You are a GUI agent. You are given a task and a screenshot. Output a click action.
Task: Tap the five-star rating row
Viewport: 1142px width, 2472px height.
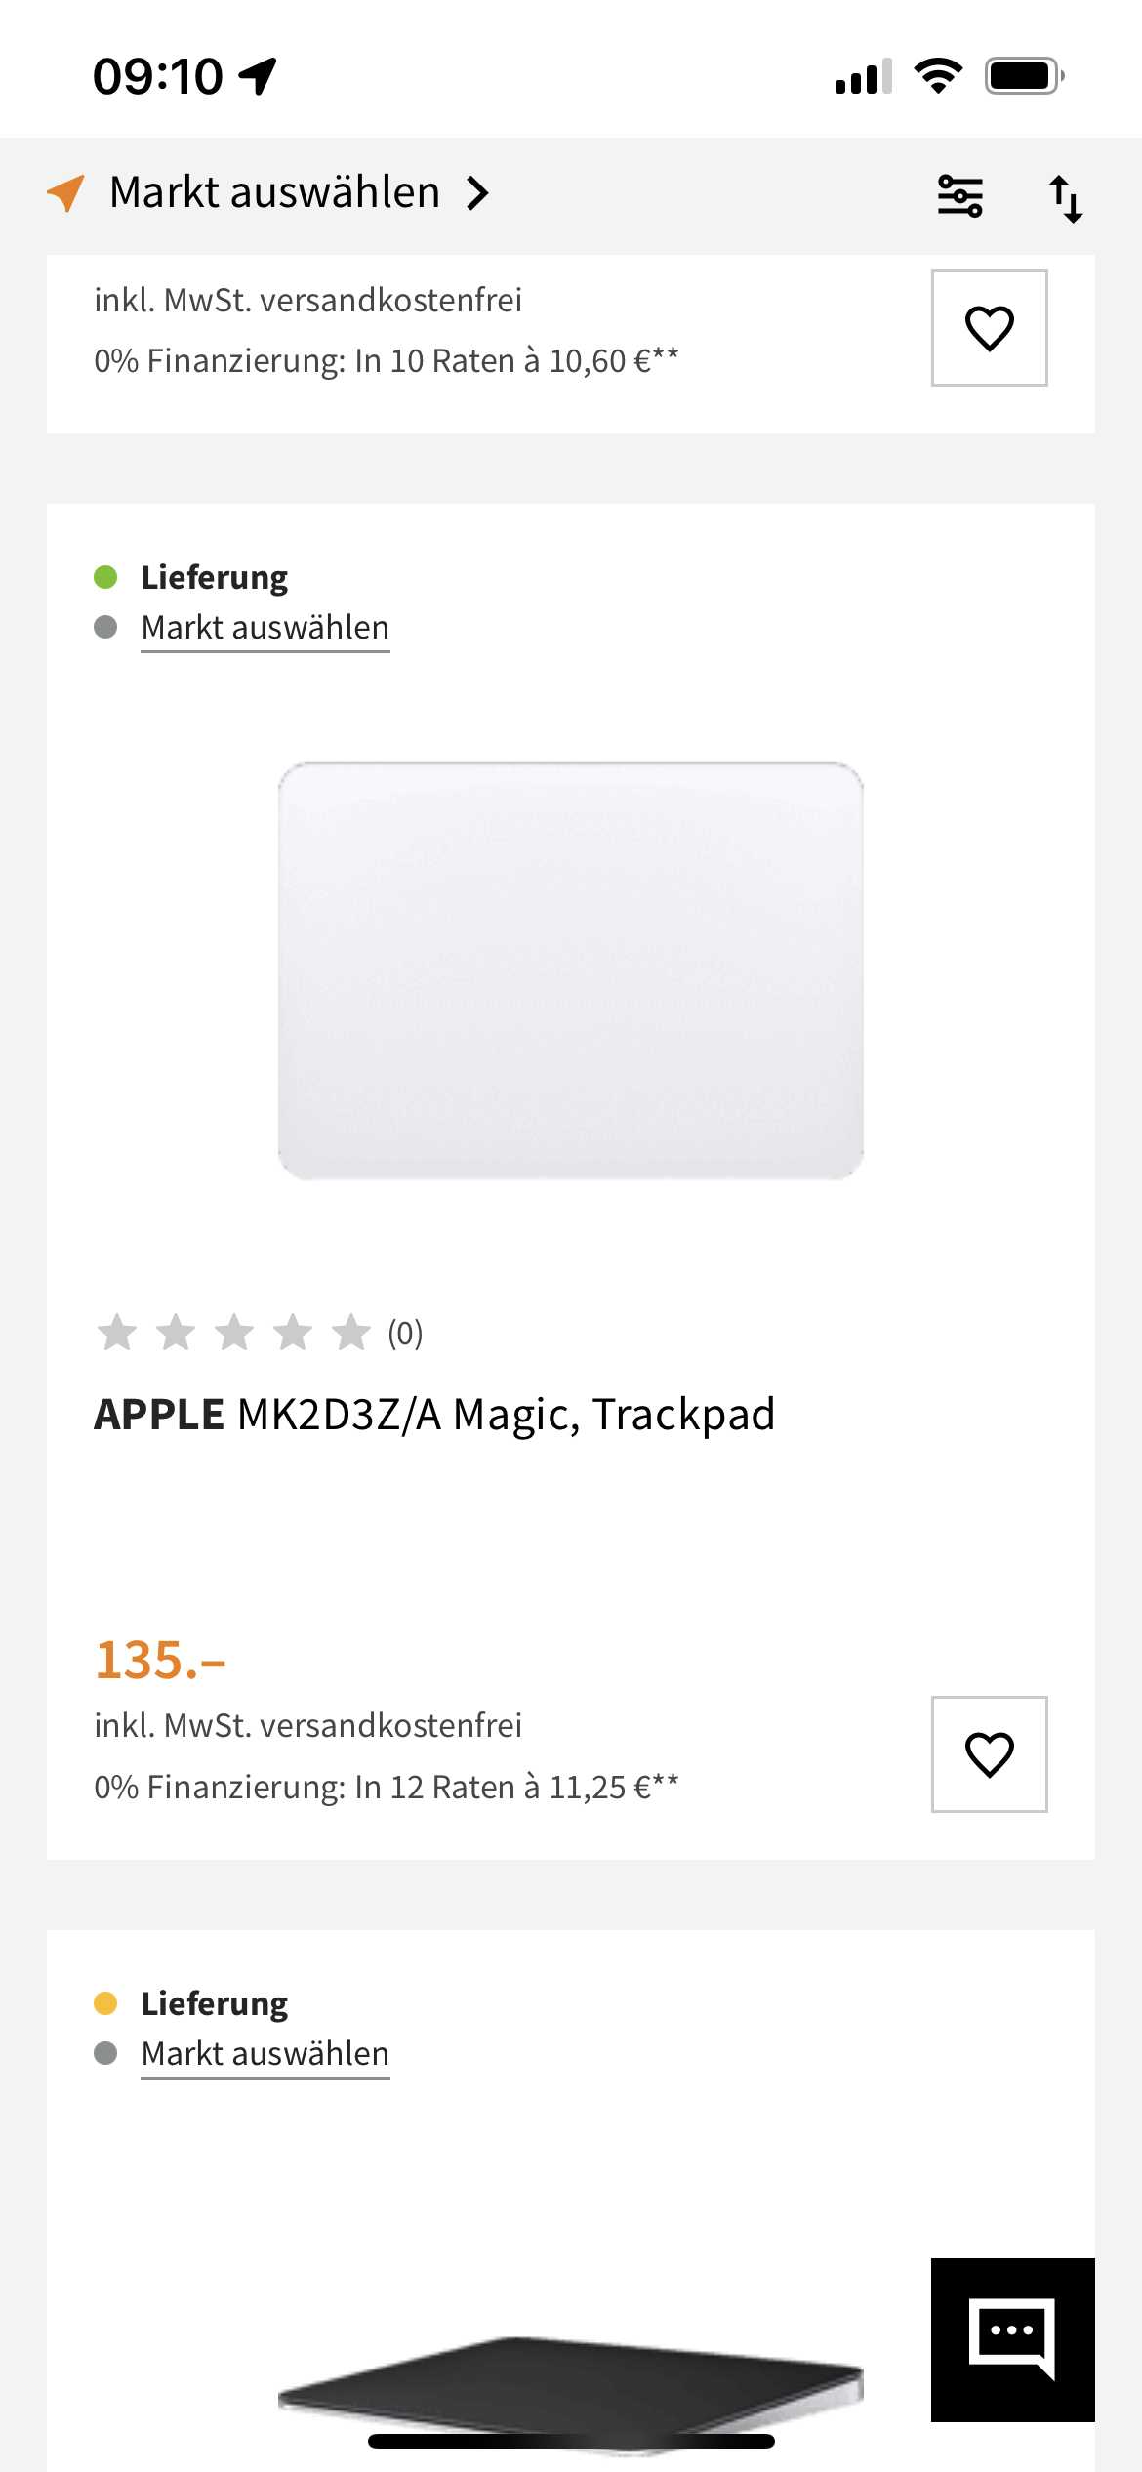[x=234, y=1333]
